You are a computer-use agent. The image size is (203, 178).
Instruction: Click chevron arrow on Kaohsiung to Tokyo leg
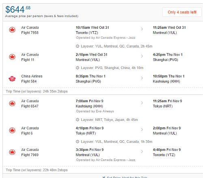coord(142,103)
